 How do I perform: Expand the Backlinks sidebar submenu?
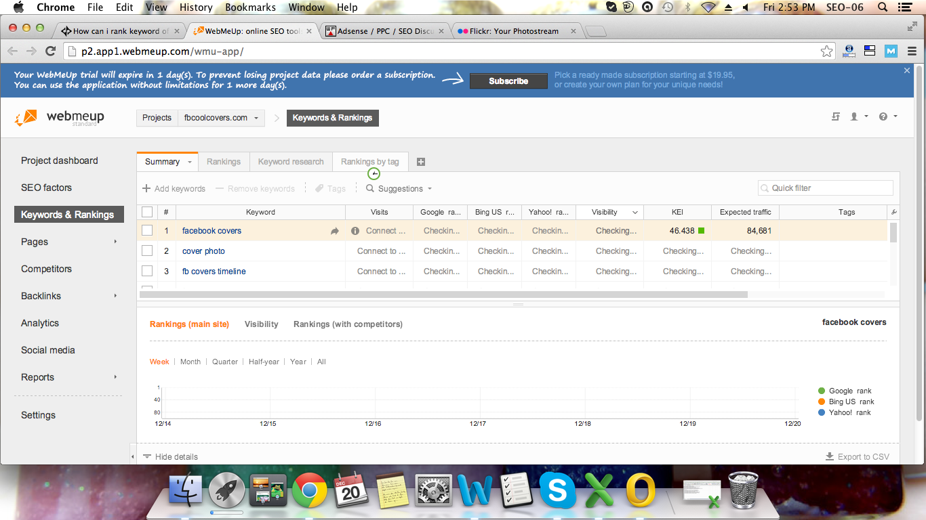coord(115,296)
